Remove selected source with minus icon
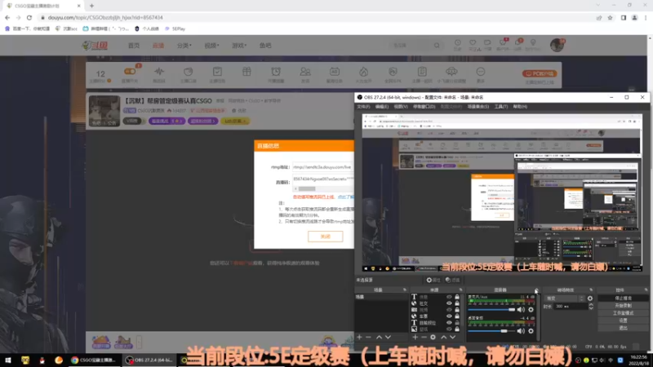The width and height of the screenshot is (653, 367). point(424,337)
